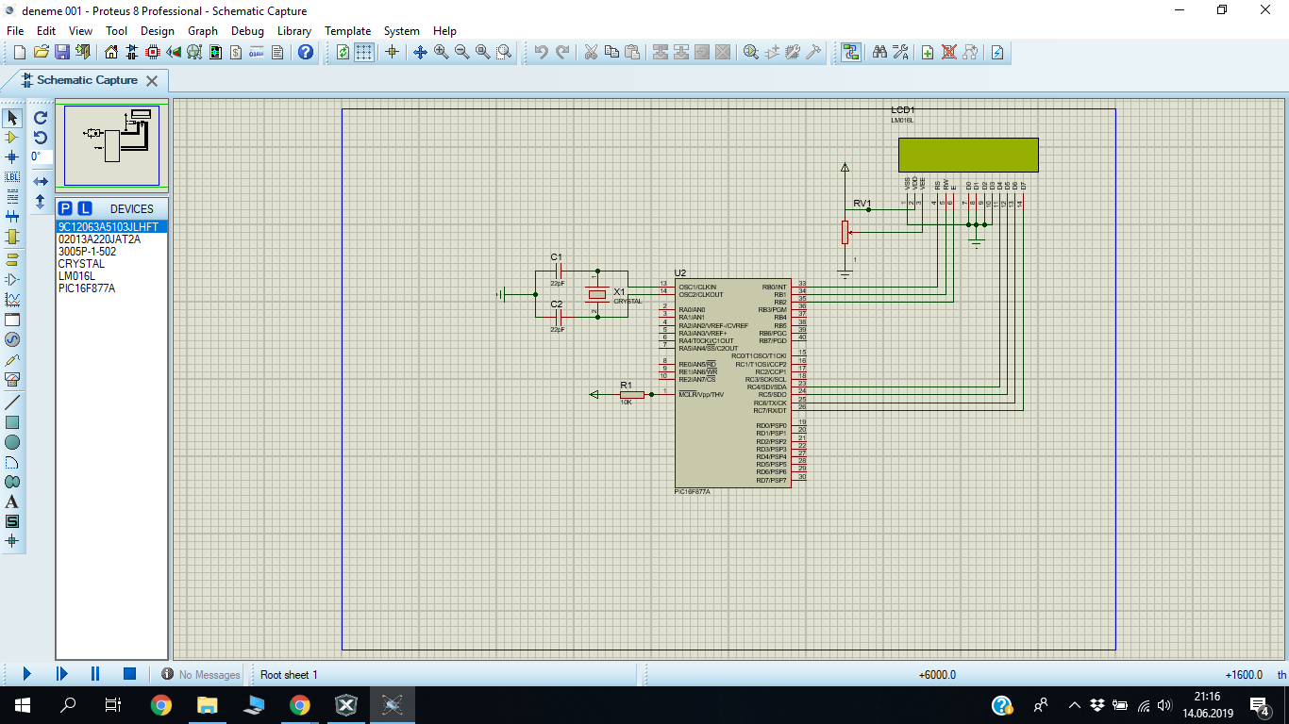
Task: Toggle wire autorouter in the toolbar
Action: [x=851, y=52]
